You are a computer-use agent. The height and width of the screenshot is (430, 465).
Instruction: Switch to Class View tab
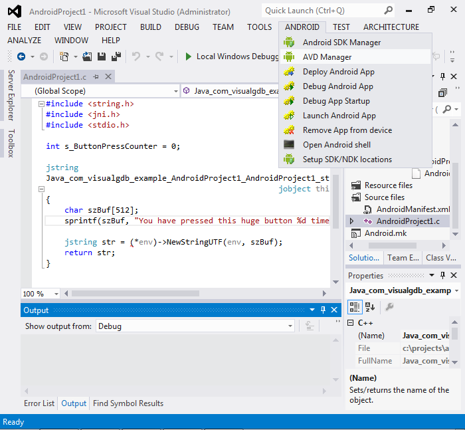coord(441,258)
